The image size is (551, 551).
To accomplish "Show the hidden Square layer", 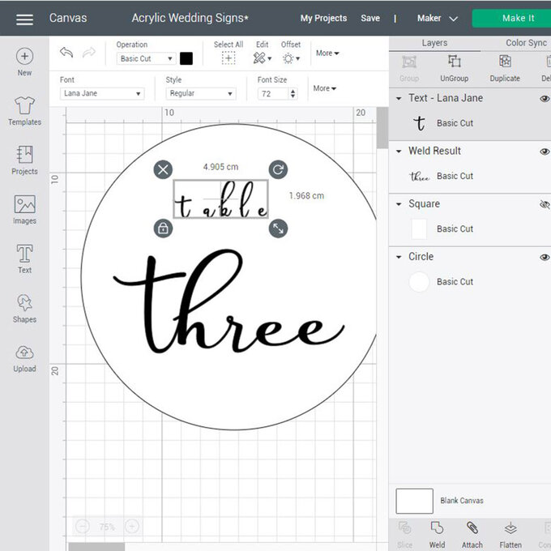I will [x=545, y=204].
